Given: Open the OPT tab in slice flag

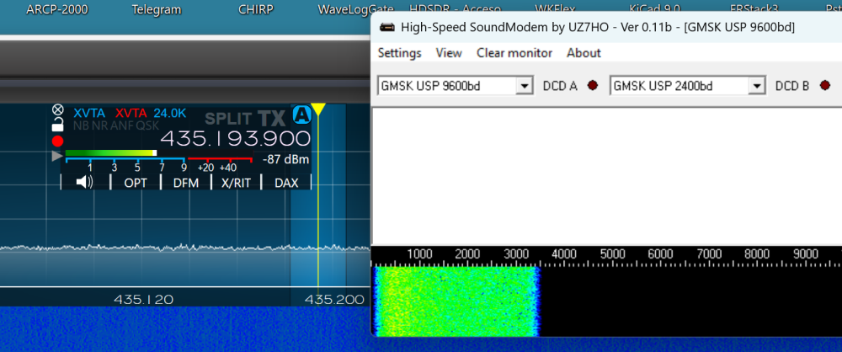Looking at the screenshot, I should coord(136,183).
